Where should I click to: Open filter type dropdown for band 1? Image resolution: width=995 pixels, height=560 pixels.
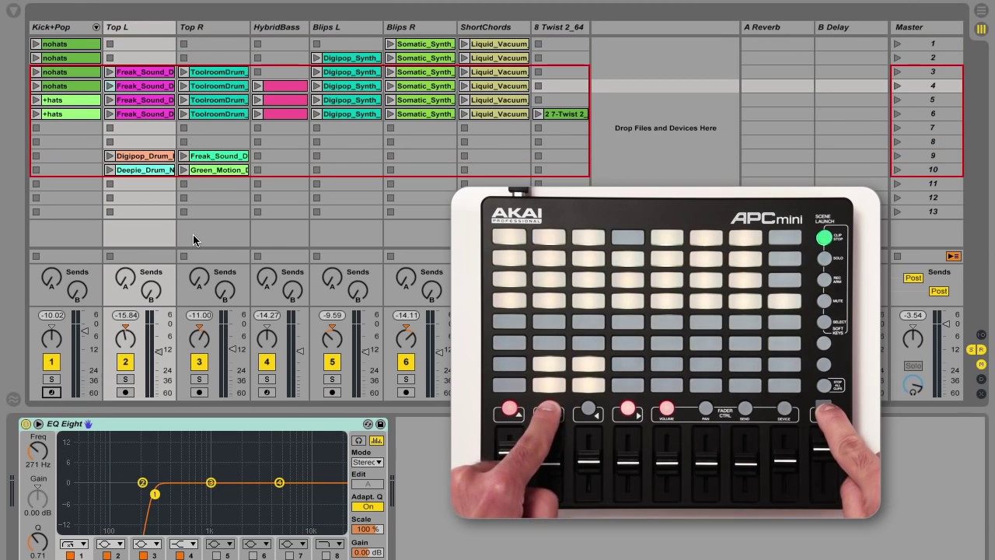74,544
